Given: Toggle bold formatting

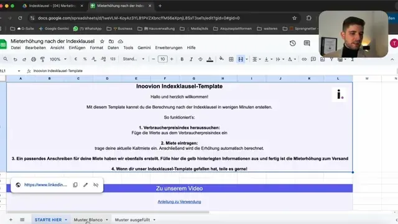Looking at the screenshot, I should click(182, 59).
